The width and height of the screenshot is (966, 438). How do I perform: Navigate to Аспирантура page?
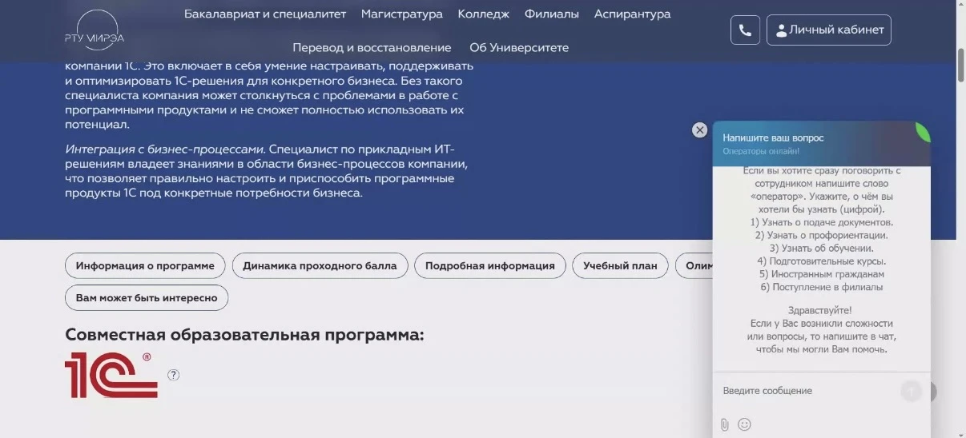point(632,14)
